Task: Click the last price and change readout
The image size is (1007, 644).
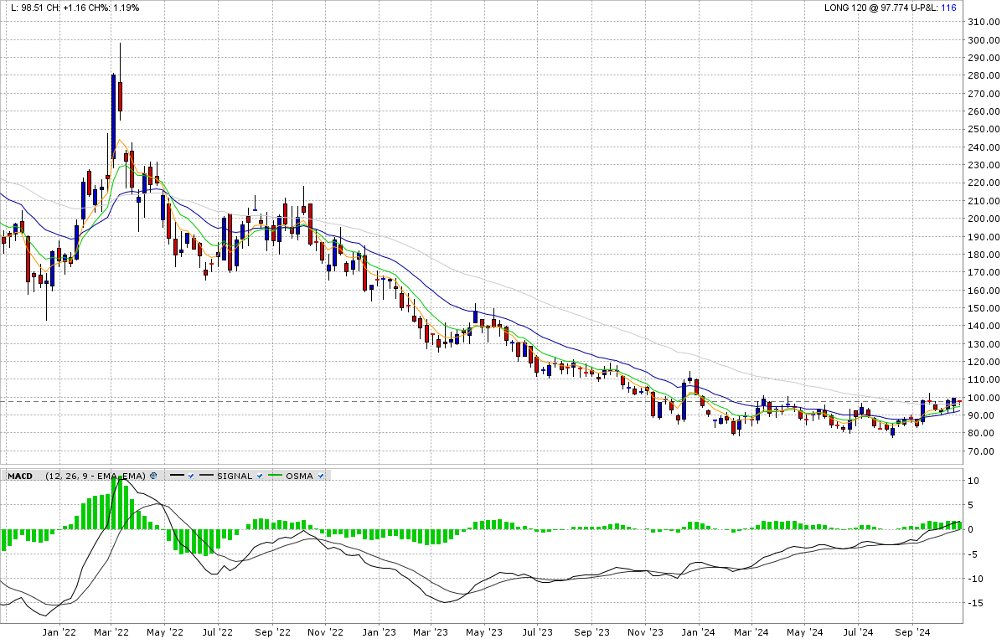Action: pyautogui.click(x=75, y=8)
